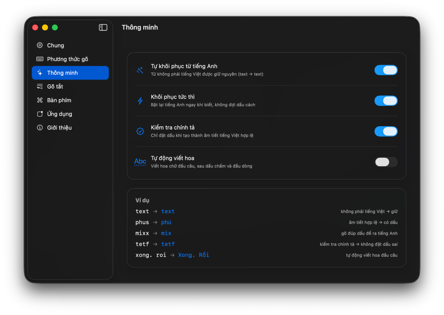Turn off Khôi phục tức thì switch
Screen dimensions: 444x315
(x=386, y=101)
